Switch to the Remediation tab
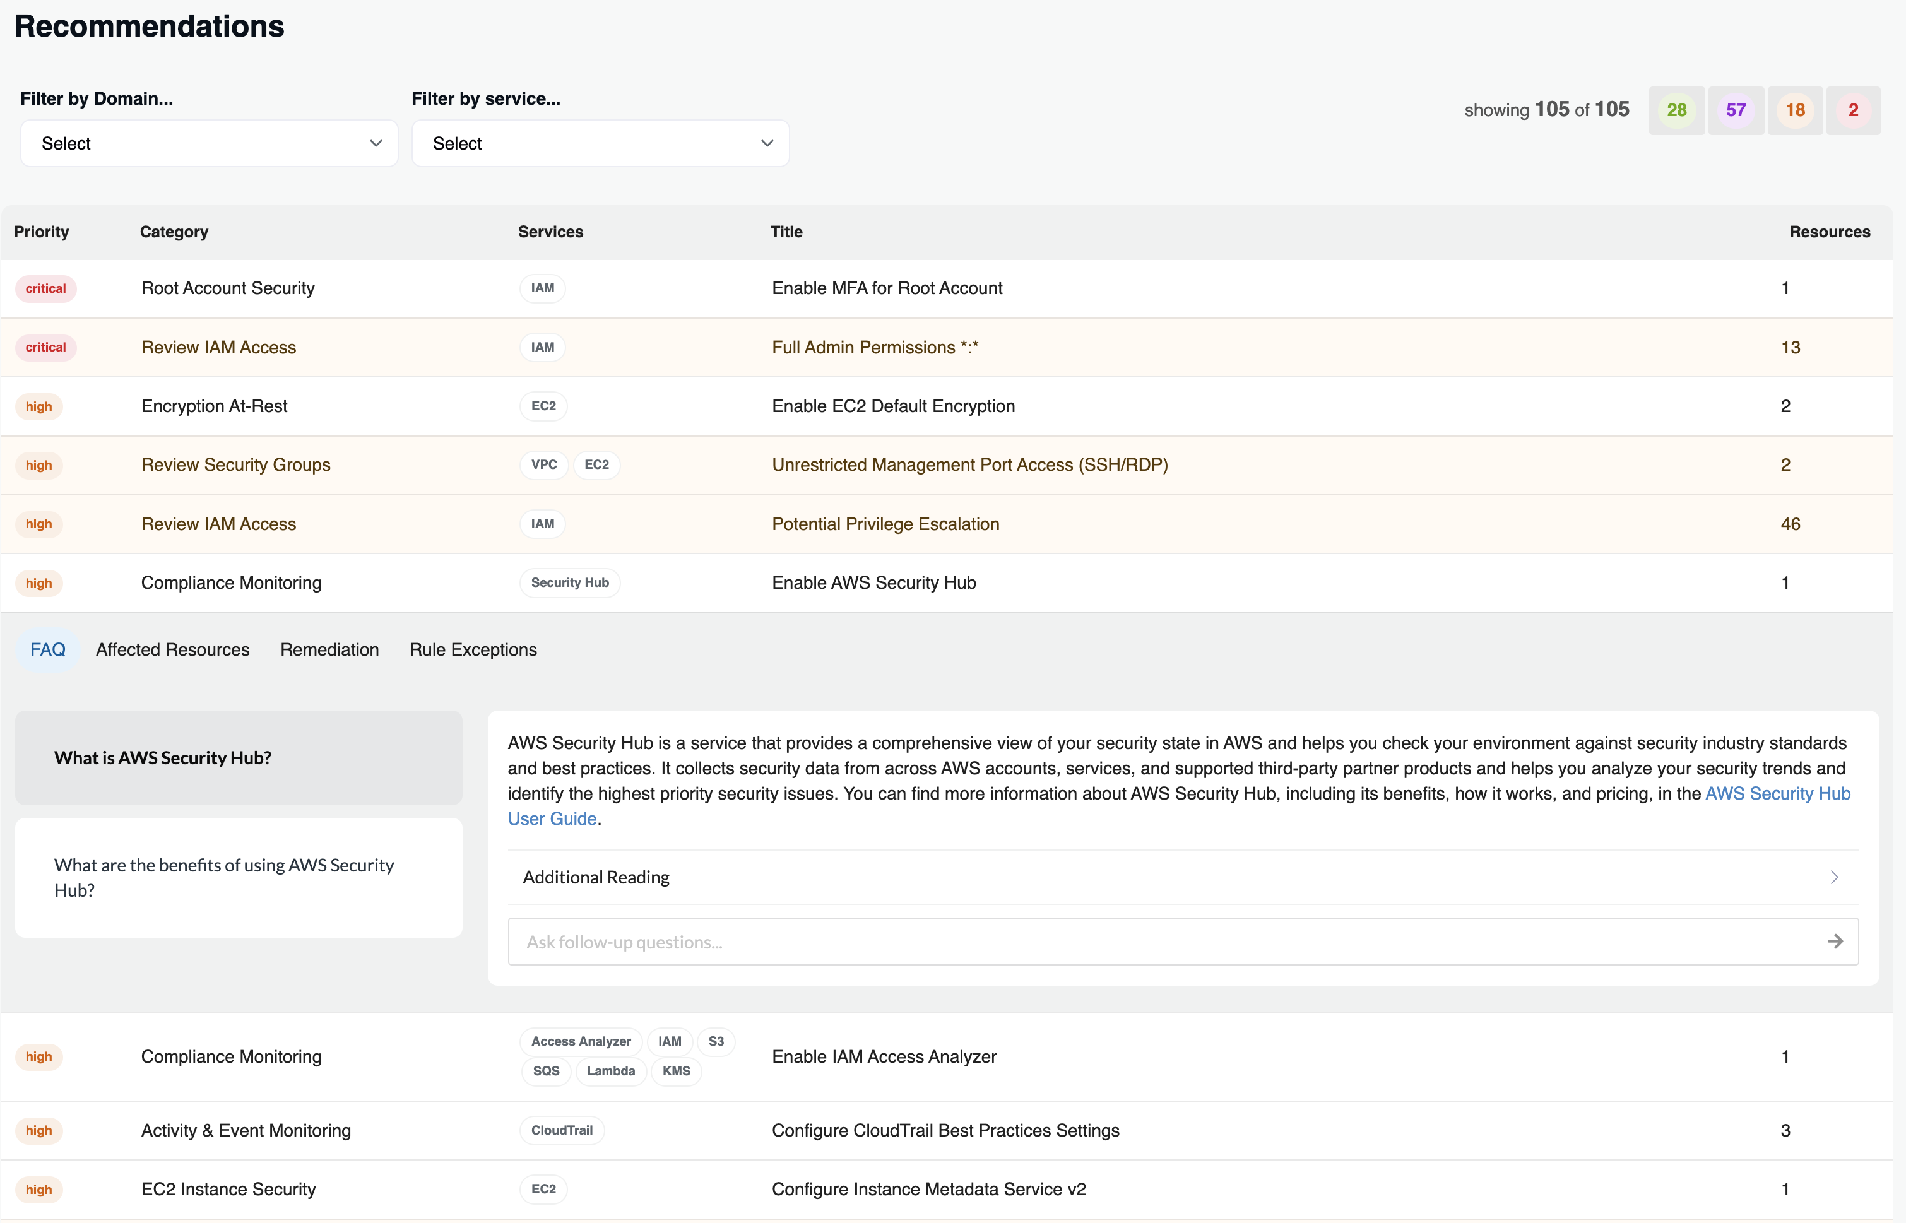 (329, 649)
